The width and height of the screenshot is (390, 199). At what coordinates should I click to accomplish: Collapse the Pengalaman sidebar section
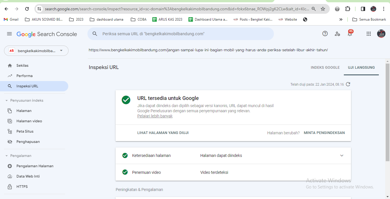coord(7,156)
